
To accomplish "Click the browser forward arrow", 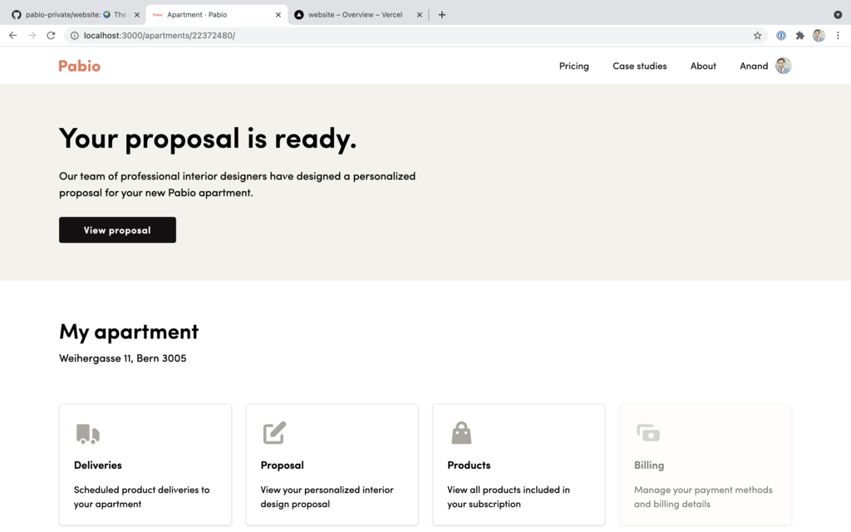I will coord(32,35).
